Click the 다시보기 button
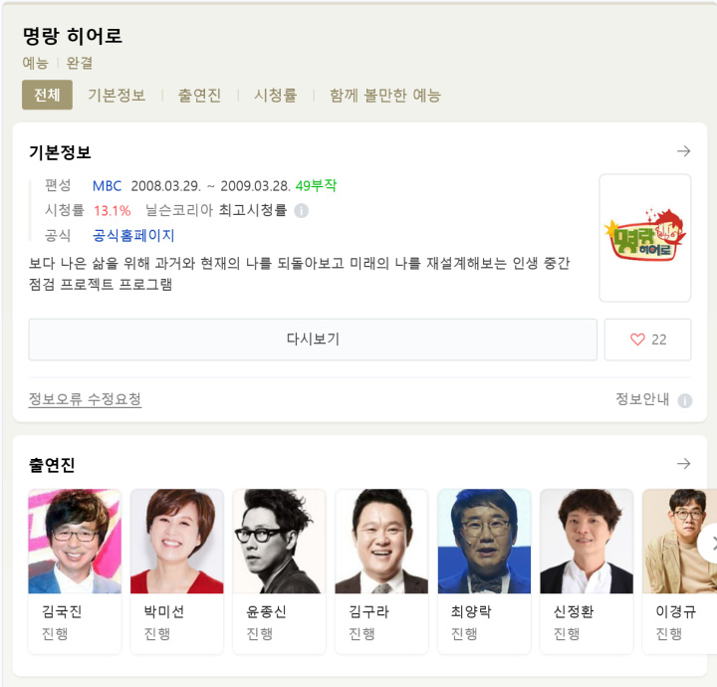717x687 pixels. point(313,340)
